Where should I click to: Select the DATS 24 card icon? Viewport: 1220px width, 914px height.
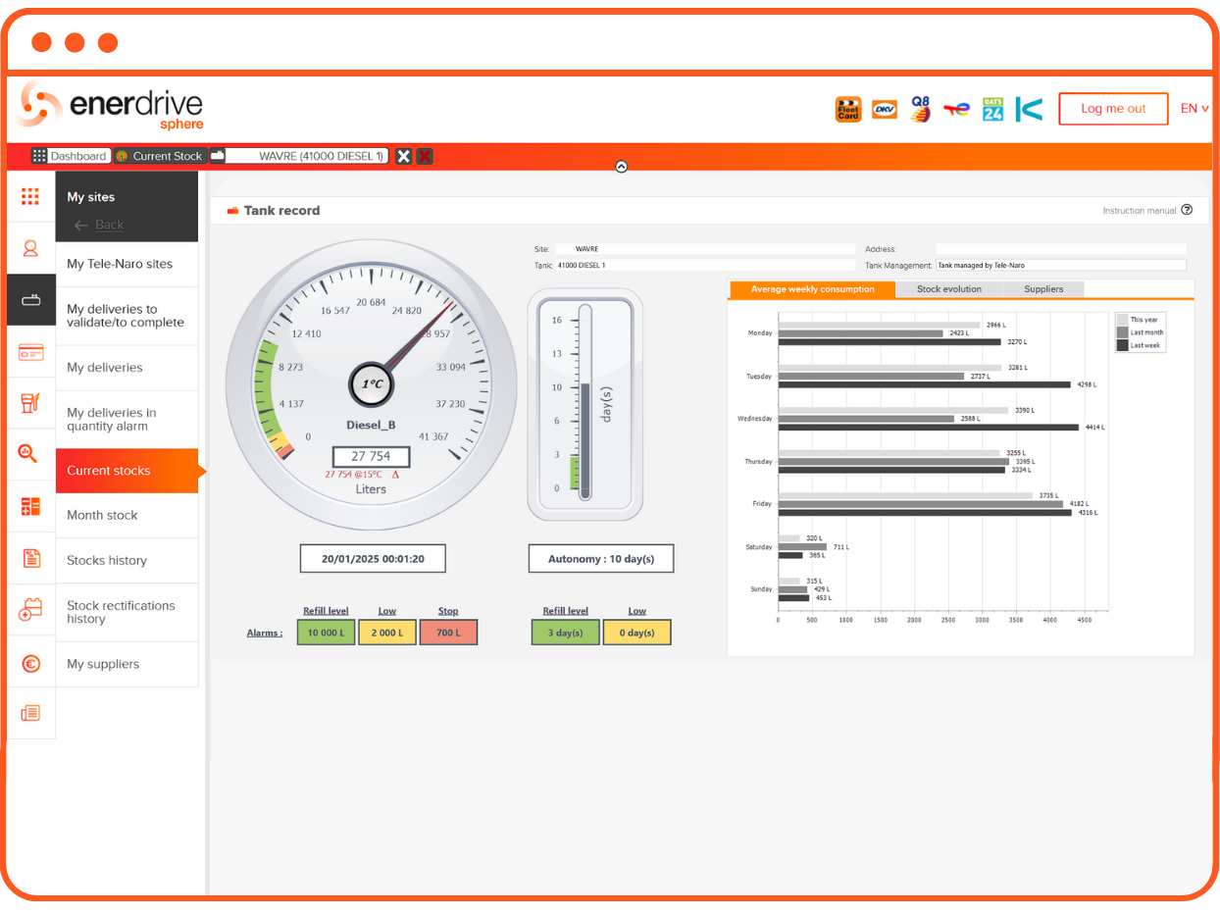click(x=992, y=110)
